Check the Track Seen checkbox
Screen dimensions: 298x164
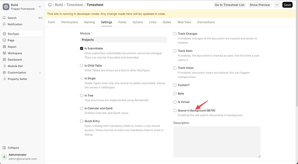[175, 51]
